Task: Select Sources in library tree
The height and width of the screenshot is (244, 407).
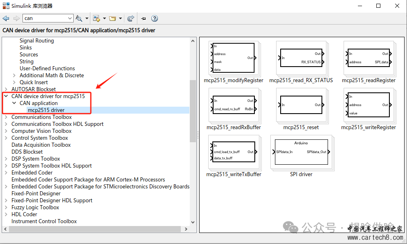Action: (29, 54)
